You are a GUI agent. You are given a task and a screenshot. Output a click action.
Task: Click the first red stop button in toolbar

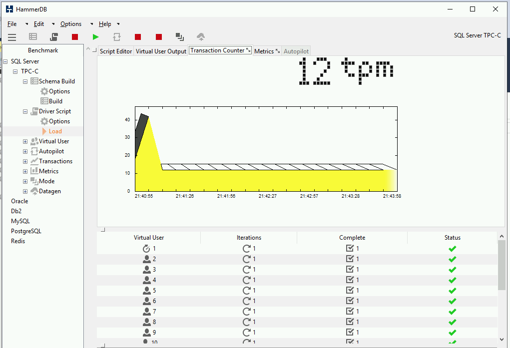pyautogui.click(x=75, y=37)
